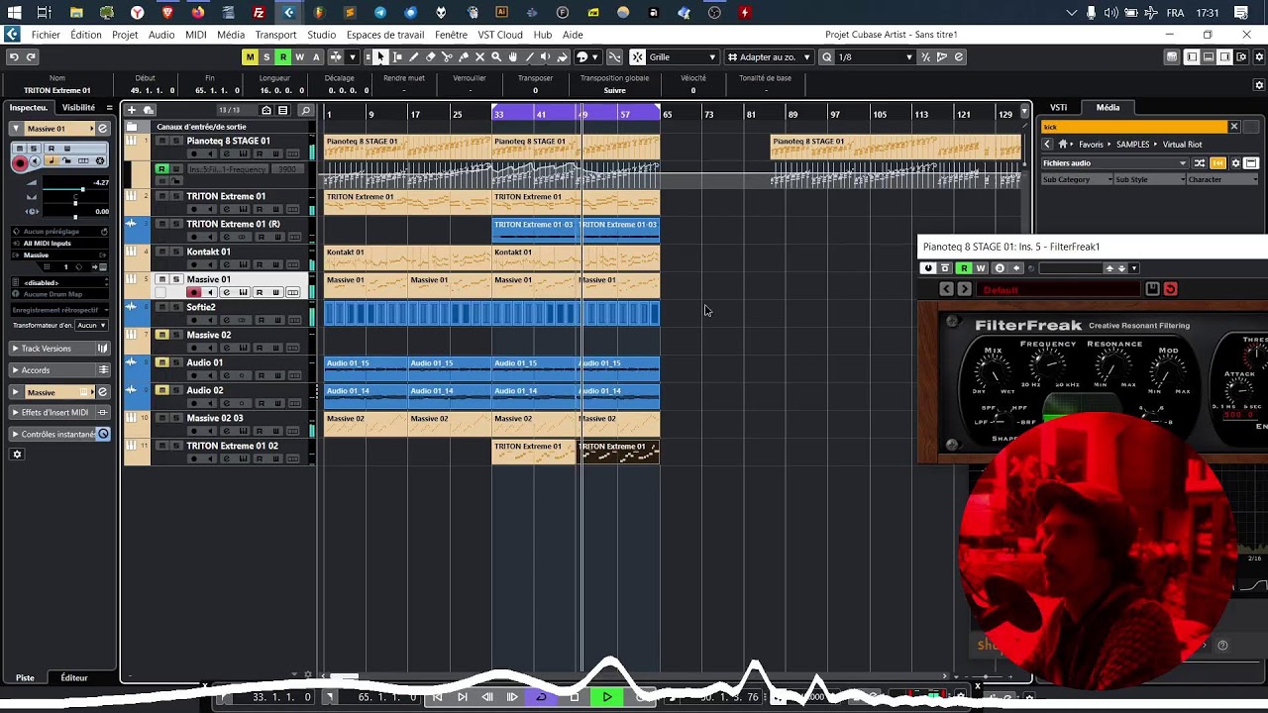This screenshot has height=713, width=1268.
Task: Toggle global Write automation W button
Action: pyautogui.click(x=299, y=56)
